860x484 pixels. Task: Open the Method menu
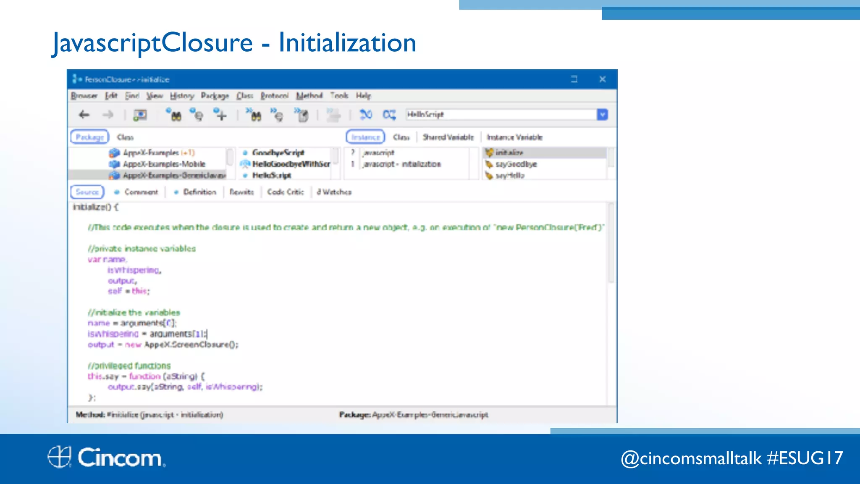(309, 96)
